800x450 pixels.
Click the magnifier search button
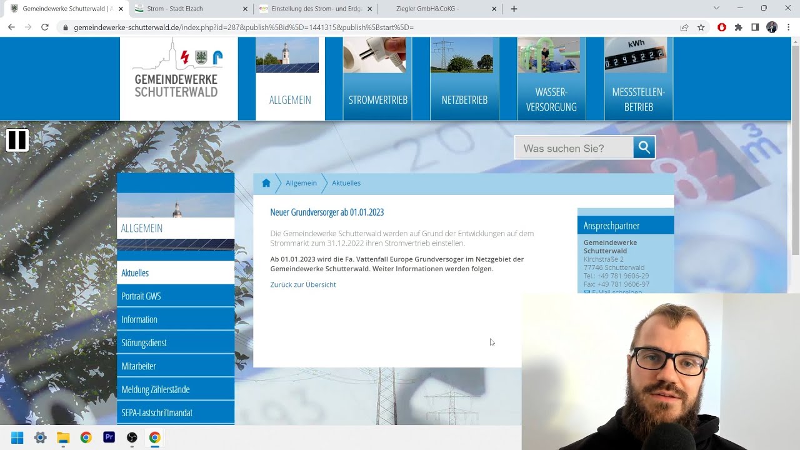coord(644,147)
